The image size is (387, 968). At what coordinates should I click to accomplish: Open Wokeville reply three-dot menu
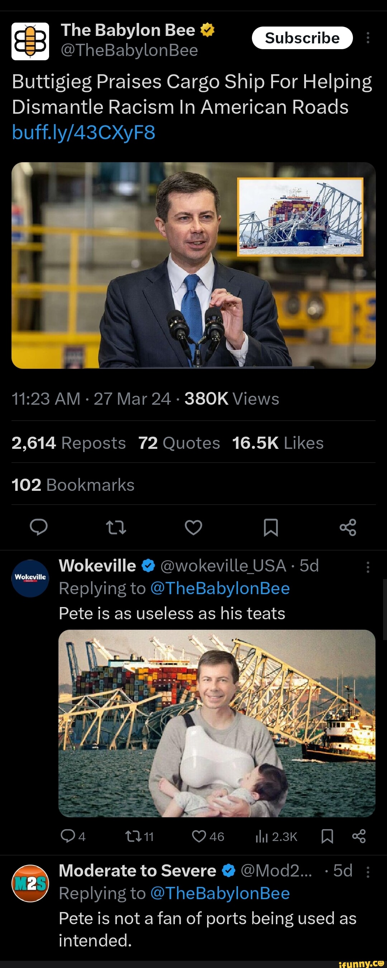(x=368, y=567)
